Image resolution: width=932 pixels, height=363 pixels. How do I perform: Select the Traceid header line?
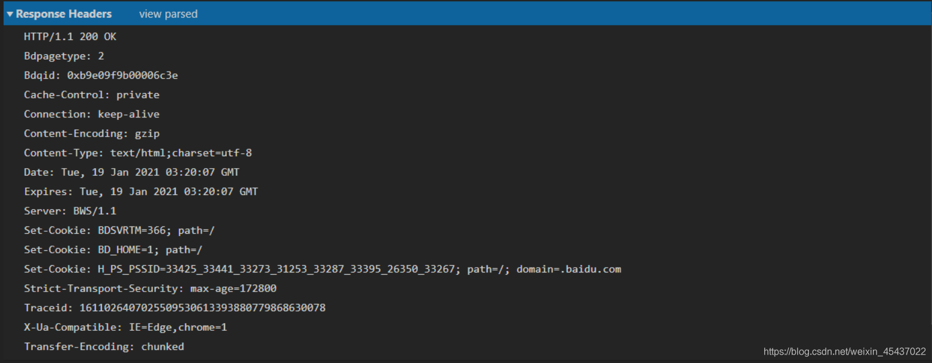click(174, 308)
